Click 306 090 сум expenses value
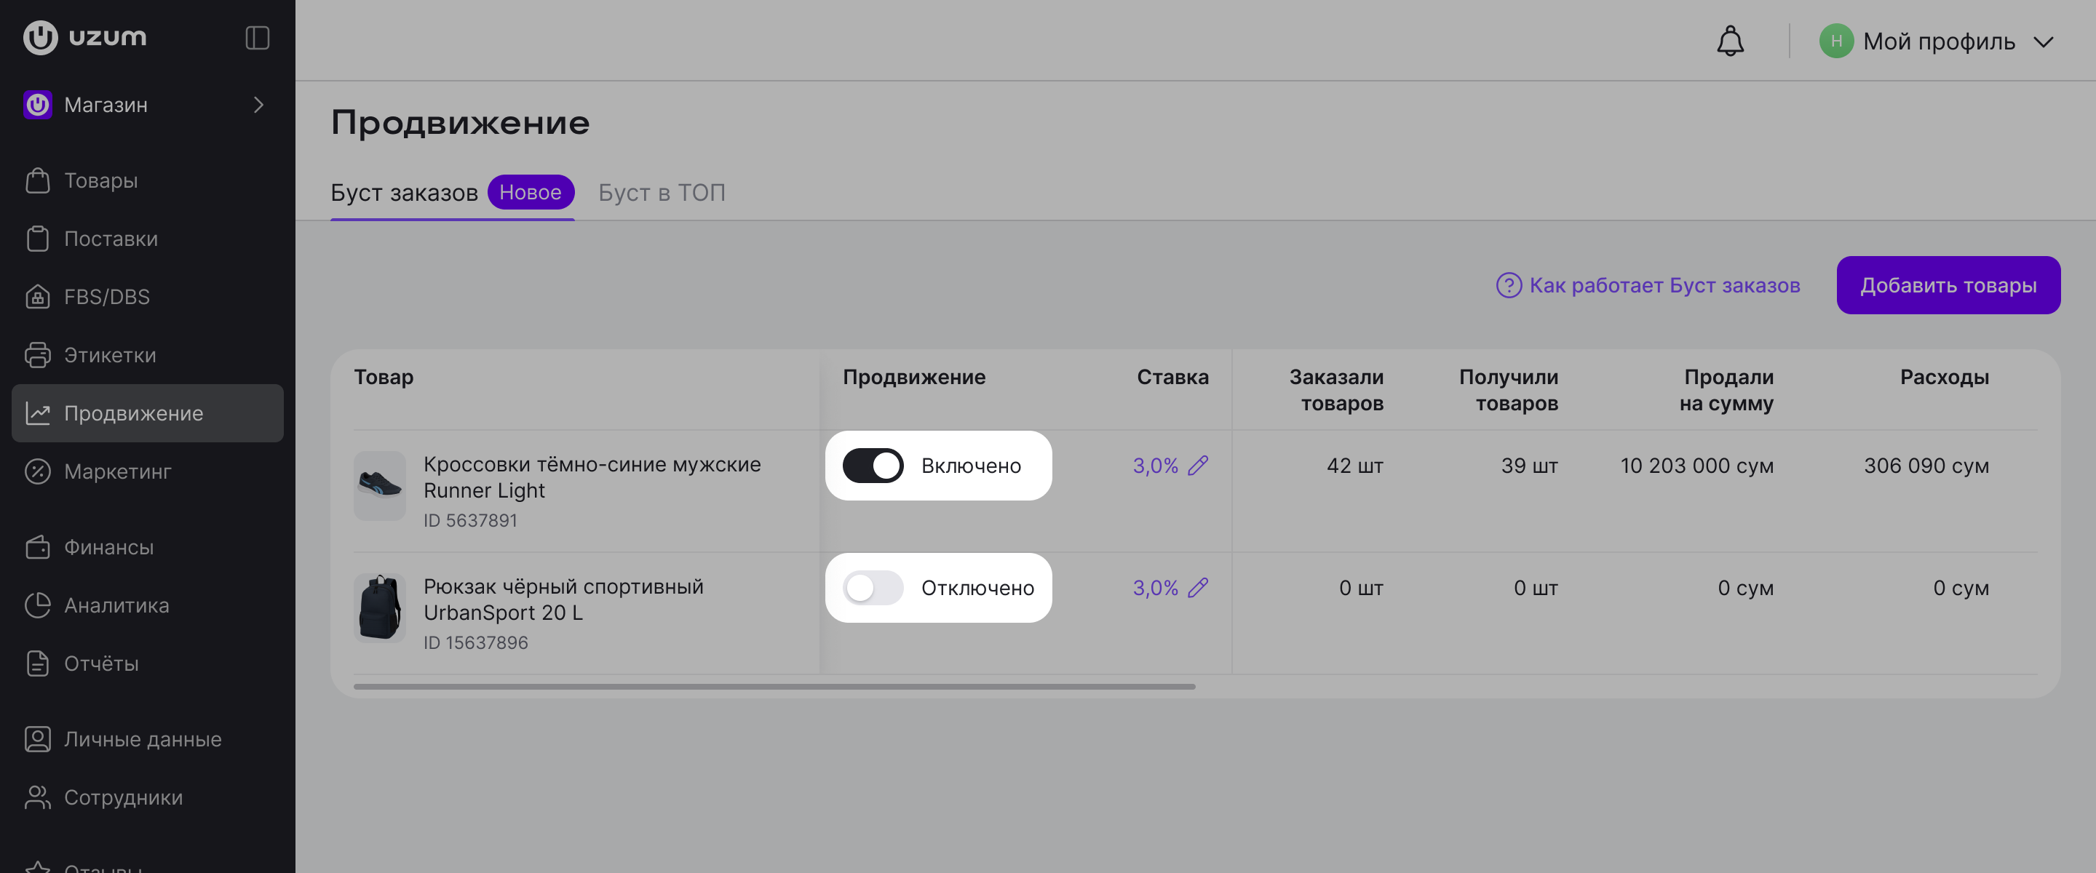The image size is (2096, 873). click(1926, 466)
